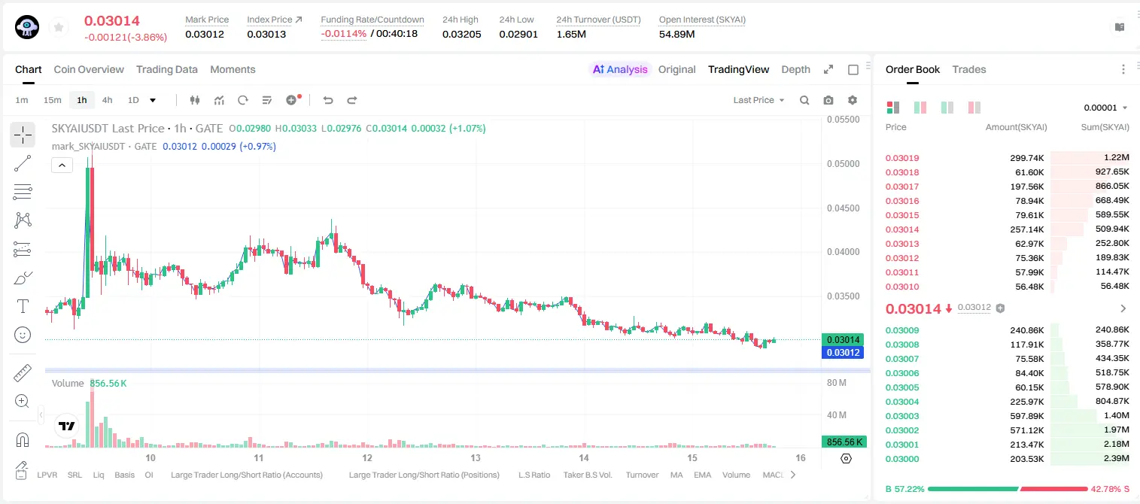
Task: Open candlestick chart style selector
Action: pos(195,100)
